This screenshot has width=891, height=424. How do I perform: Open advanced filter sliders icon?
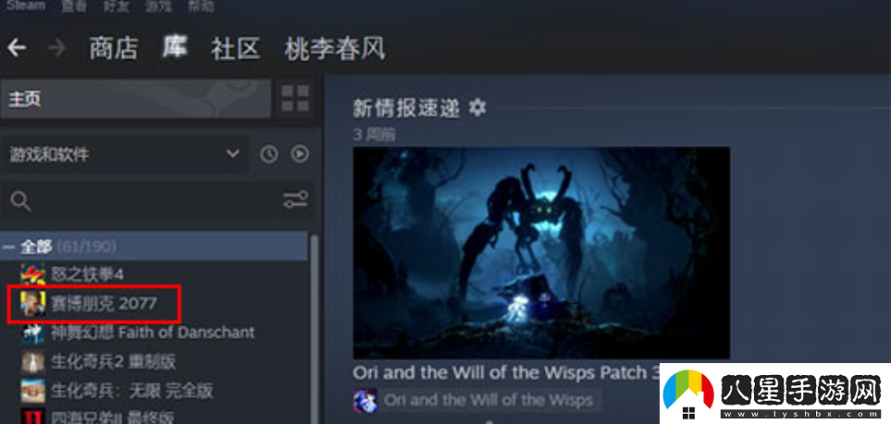295,200
